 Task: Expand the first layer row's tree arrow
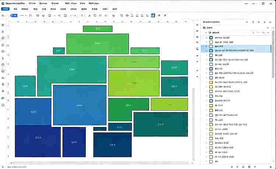pyautogui.click(x=207, y=37)
